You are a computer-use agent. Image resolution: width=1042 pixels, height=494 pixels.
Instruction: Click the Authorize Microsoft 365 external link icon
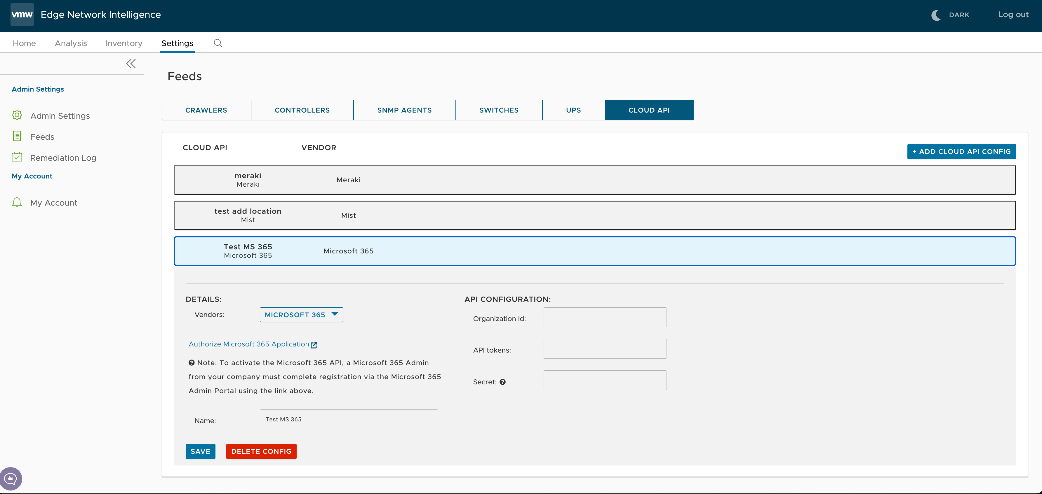(x=314, y=344)
